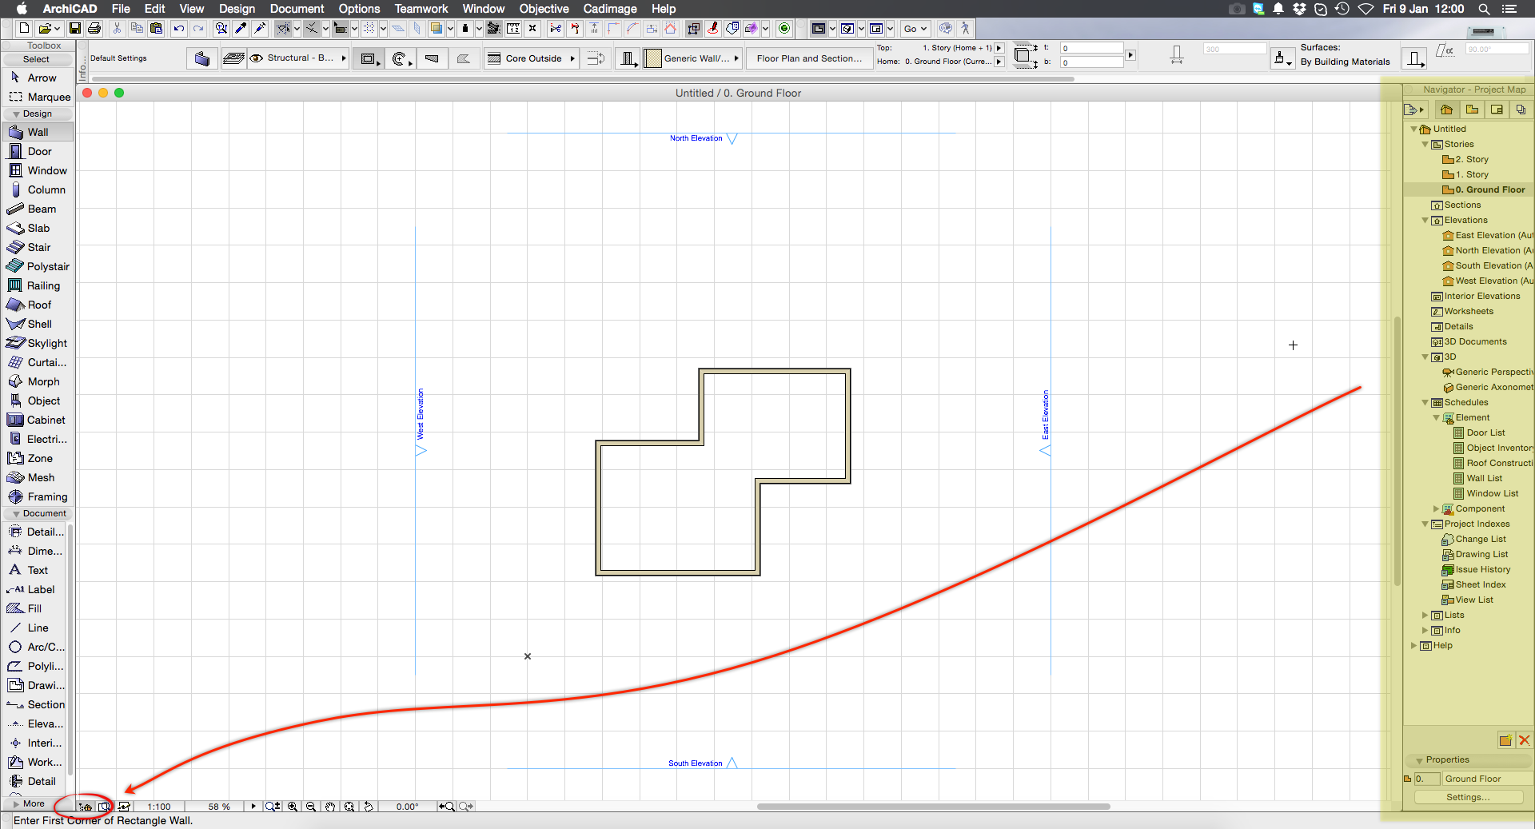Image resolution: width=1535 pixels, height=829 pixels.
Task: Select the Roof tool
Action: (38, 305)
